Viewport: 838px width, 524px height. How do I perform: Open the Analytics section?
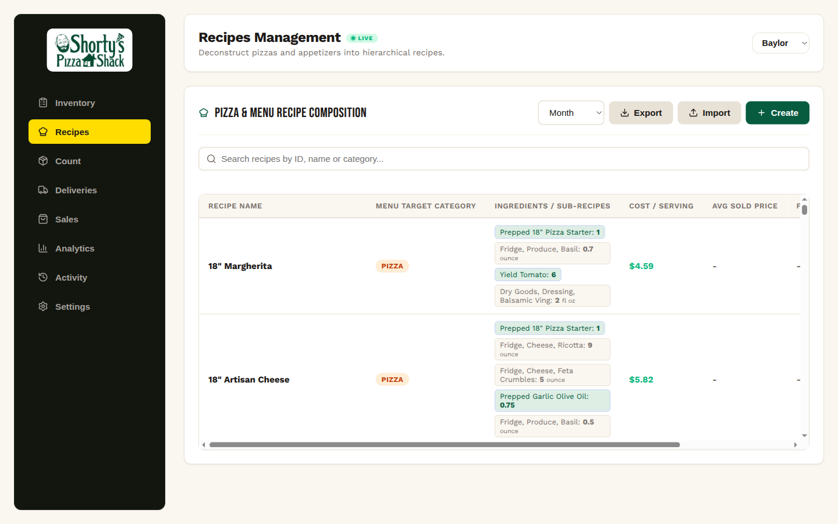pyautogui.click(x=90, y=248)
